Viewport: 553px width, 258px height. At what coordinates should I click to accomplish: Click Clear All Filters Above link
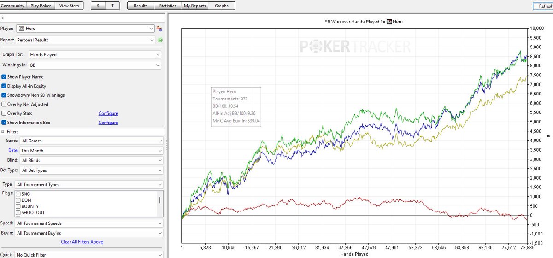(82, 242)
